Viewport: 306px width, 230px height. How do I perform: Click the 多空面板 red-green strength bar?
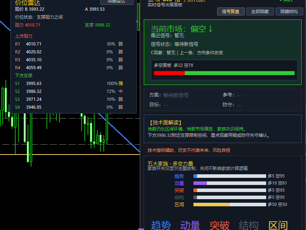point(224,73)
